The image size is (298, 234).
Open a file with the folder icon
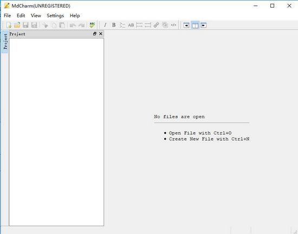pyautogui.click(x=17, y=25)
